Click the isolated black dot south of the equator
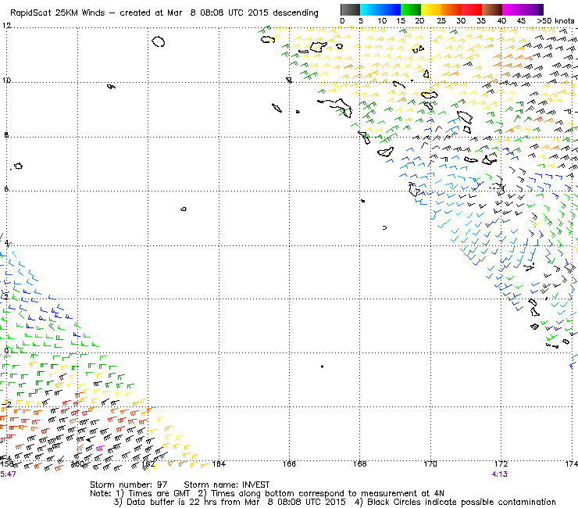 (x=322, y=367)
